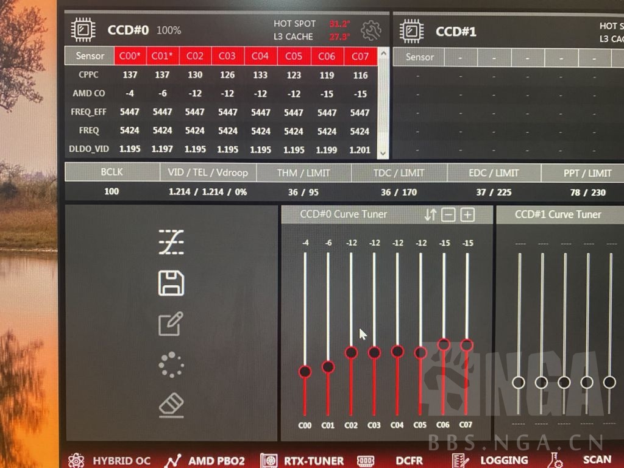Screen dimensions: 624x468
Task: Toggle the C07 core in the sensor row
Action: (x=360, y=56)
